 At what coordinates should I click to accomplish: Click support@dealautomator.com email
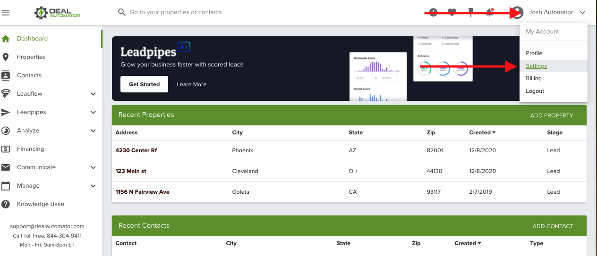click(47, 226)
